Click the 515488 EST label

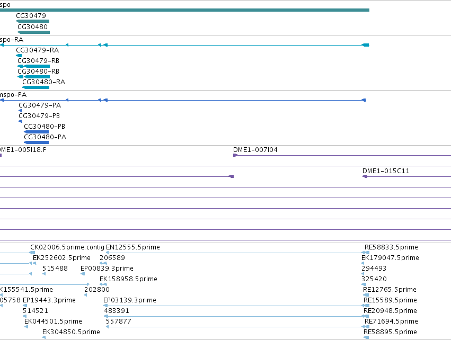pyautogui.click(x=55, y=269)
